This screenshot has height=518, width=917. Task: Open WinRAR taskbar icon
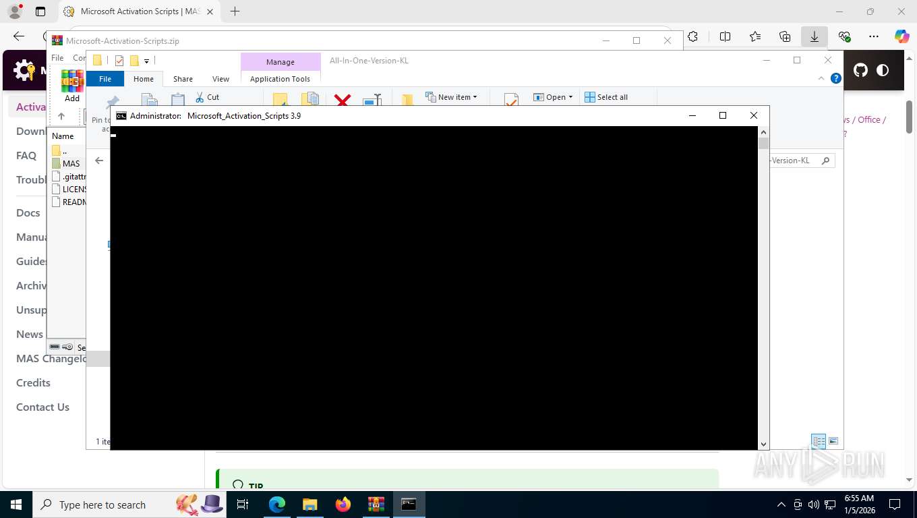click(x=376, y=505)
